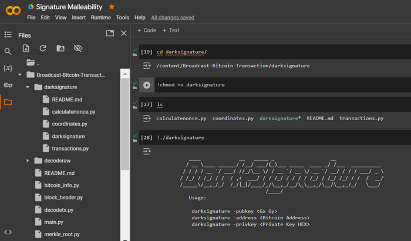Collapse the Broadcast-Bitcoin-Transaction folder
411x241 pixels.
pyautogui.click(x=19, y=75)
